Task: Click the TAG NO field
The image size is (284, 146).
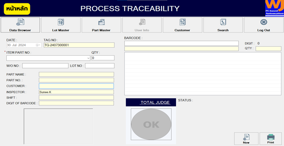Action: tap(79, 45)
